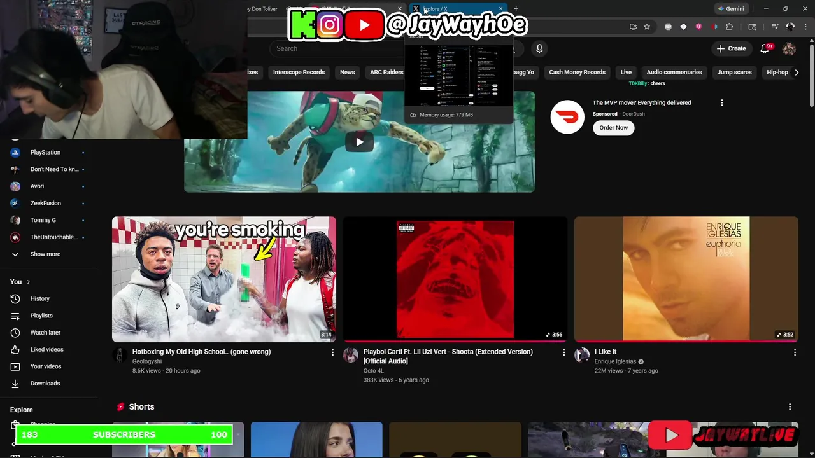Open the Shorts section options menu
Screen dimensions: 815x458
tap(790, 407)
